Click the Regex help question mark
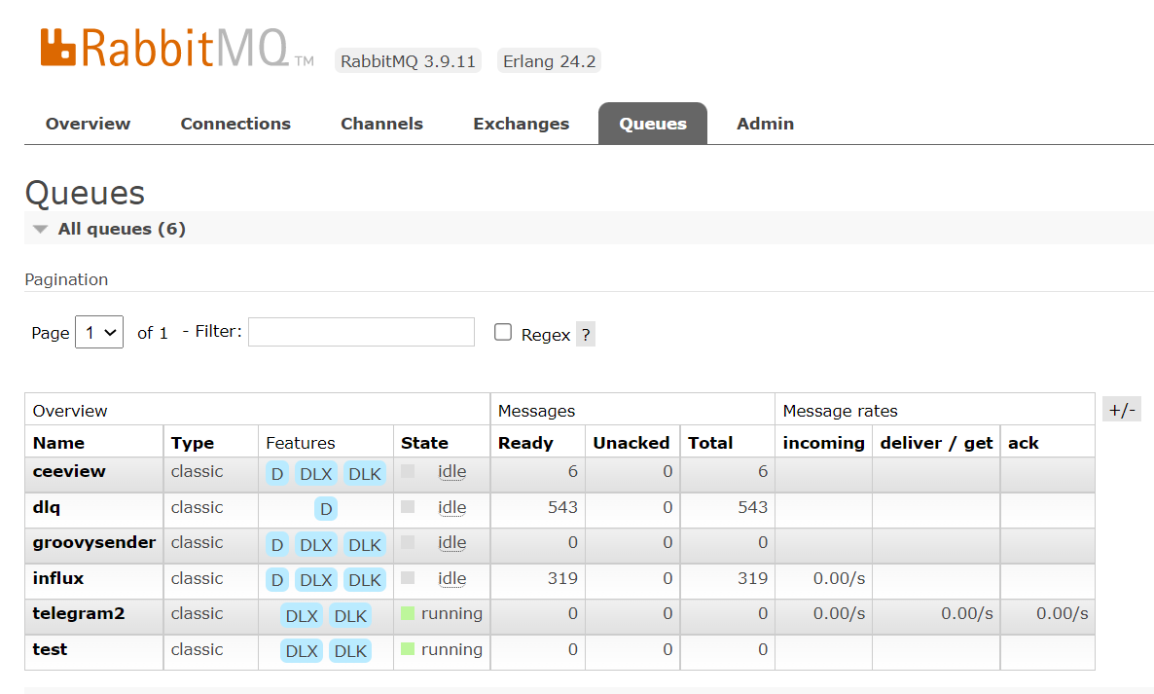The image size is (1154, 694). (x=586, y=335)
